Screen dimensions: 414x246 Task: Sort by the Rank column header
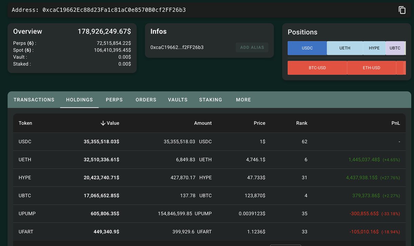tap(302, 123)
